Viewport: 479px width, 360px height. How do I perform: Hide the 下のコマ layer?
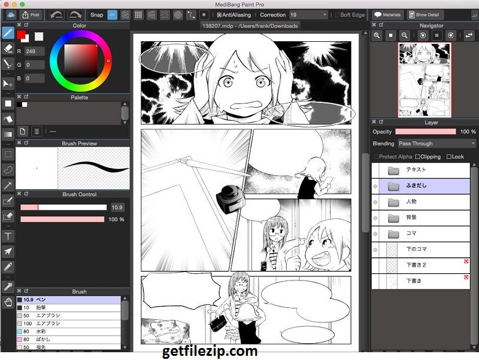pyautogui.click(x=375, y=249)
